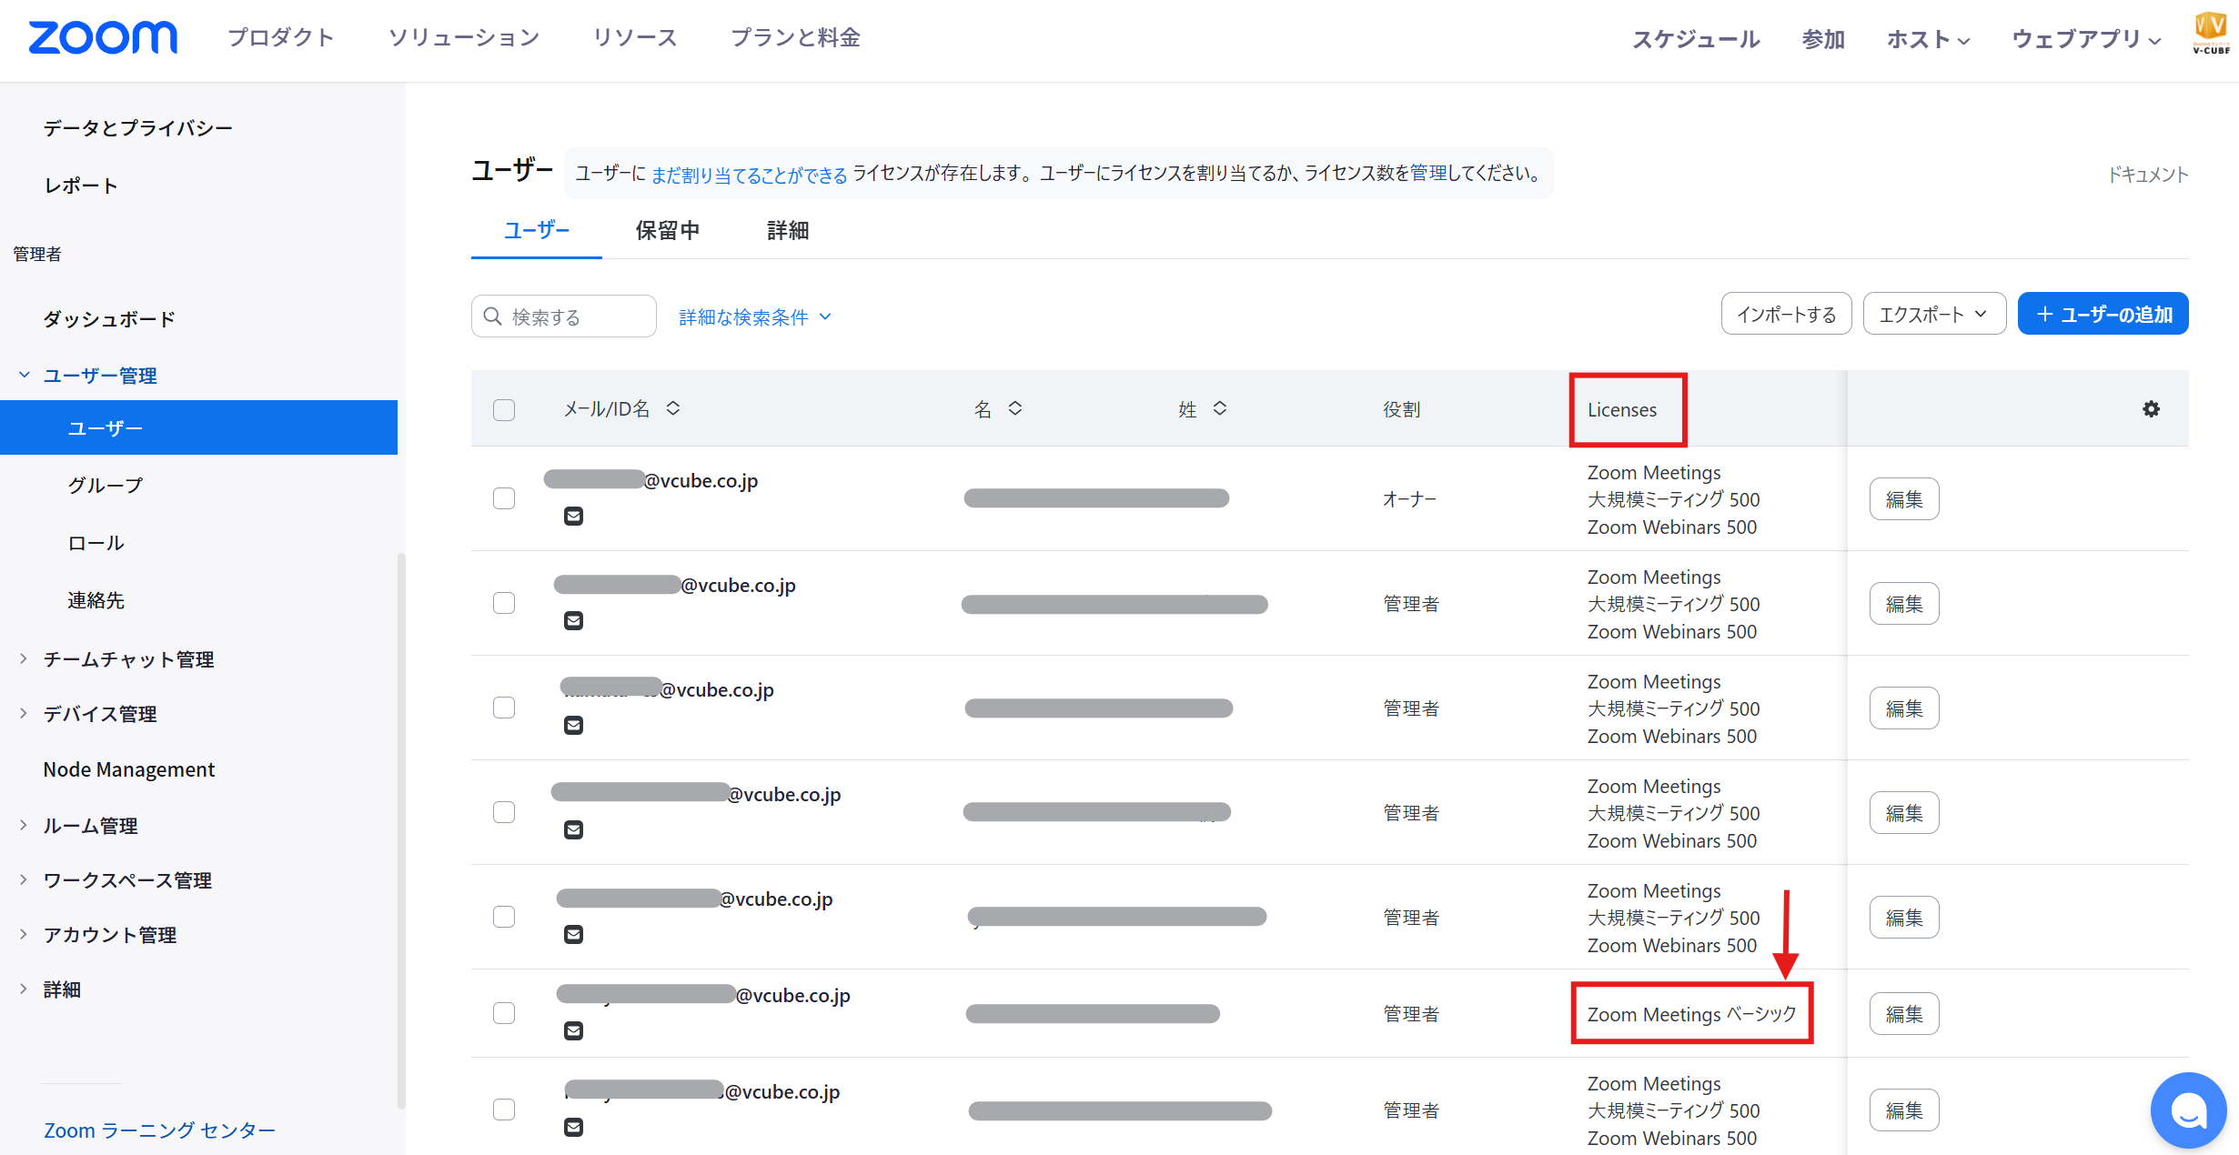Image resolution: width=2239 pixels, height=1155 pixels.
Task: Expand デバイス管理 in the sidebar
Action: point(24,714)
